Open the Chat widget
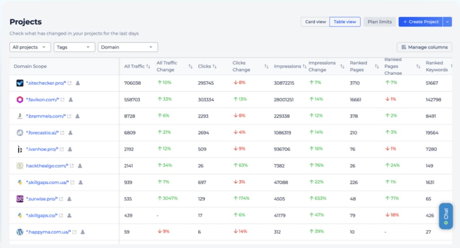This screenshot has height=248, width=460. click(446, 216)
